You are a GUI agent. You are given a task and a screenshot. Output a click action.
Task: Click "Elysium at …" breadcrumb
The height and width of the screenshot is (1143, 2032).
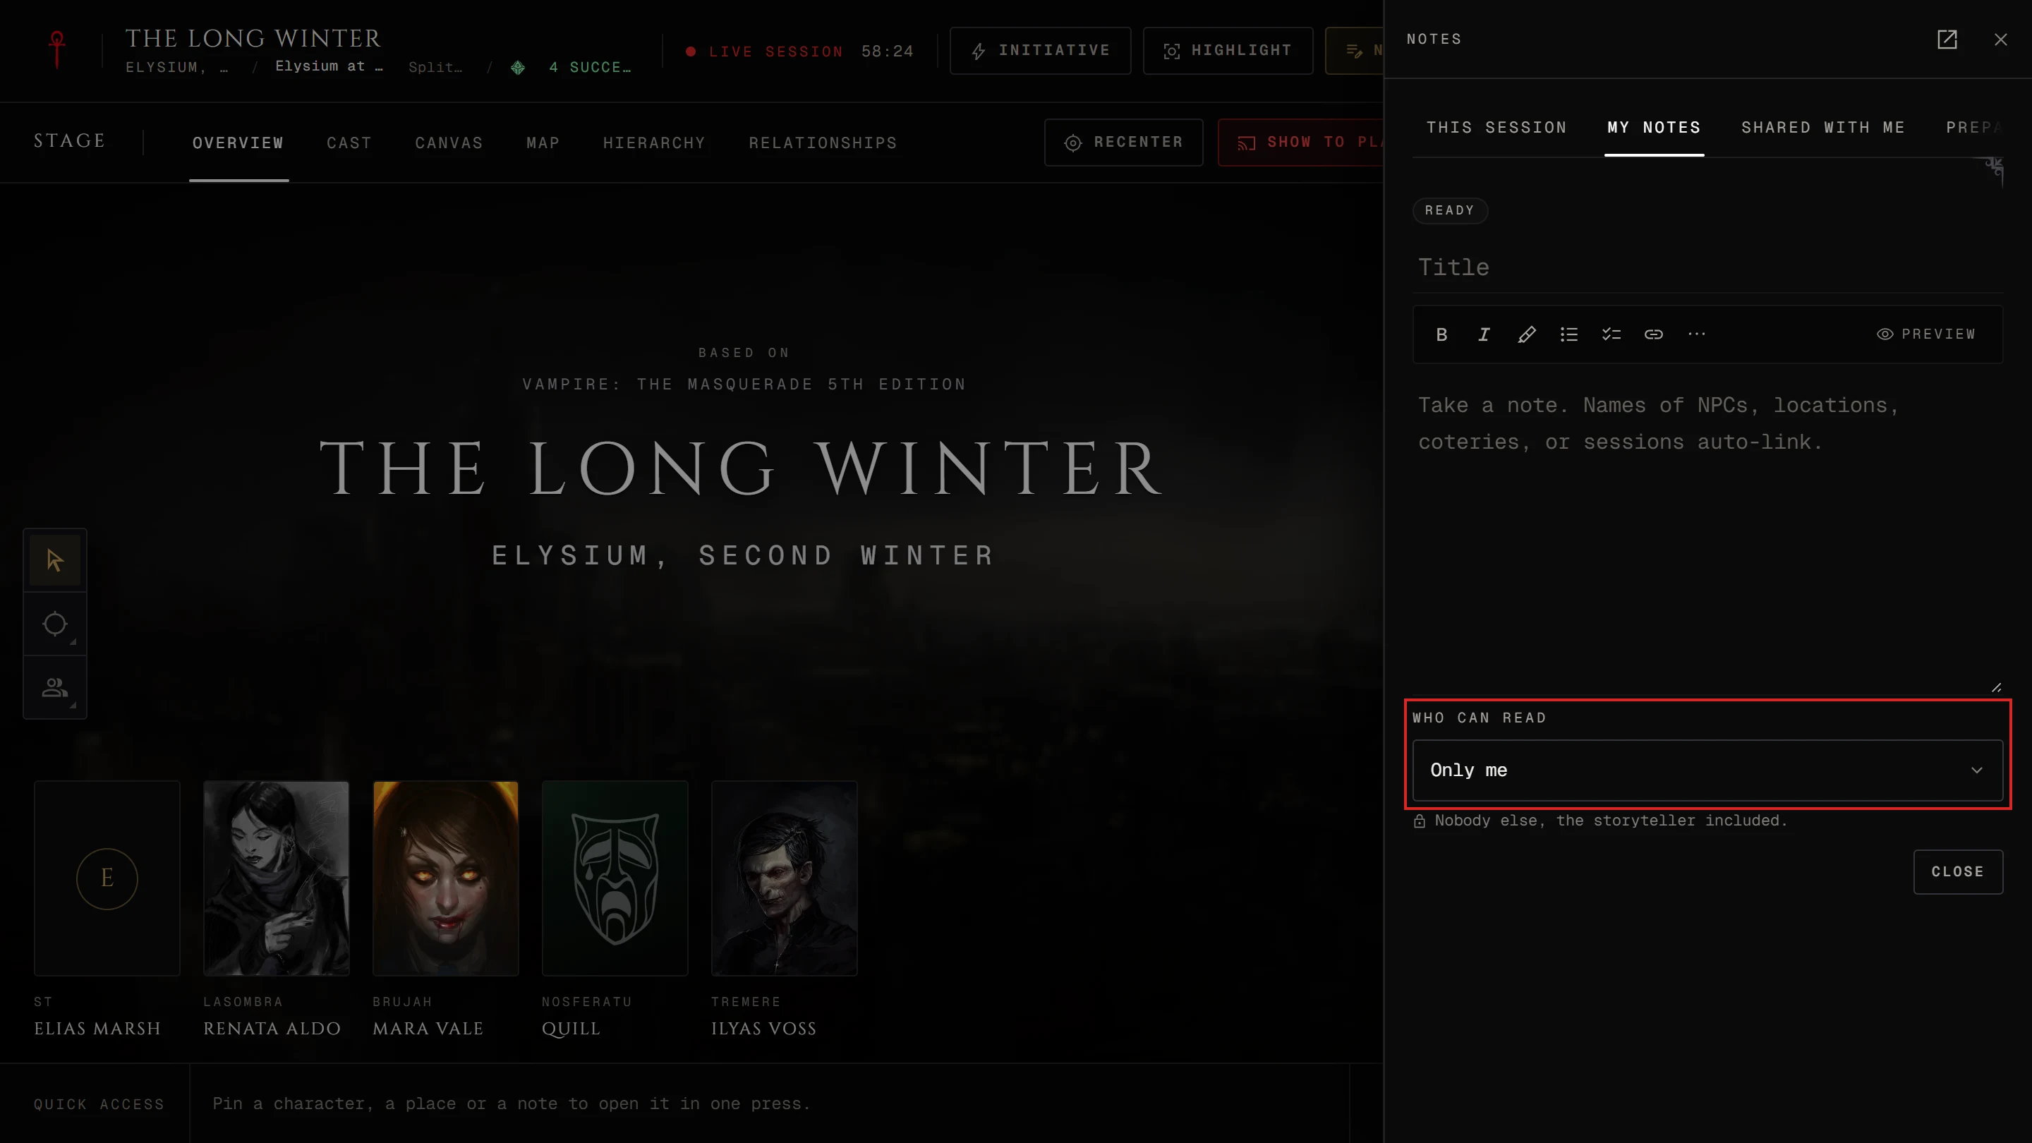coord(329,66)
